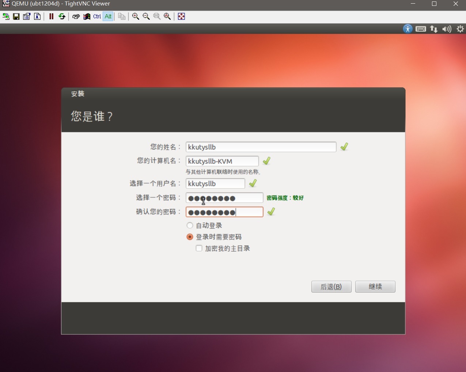Open the connection options dialog
This screenshot has width=466, height=372.
coord(27,16)
